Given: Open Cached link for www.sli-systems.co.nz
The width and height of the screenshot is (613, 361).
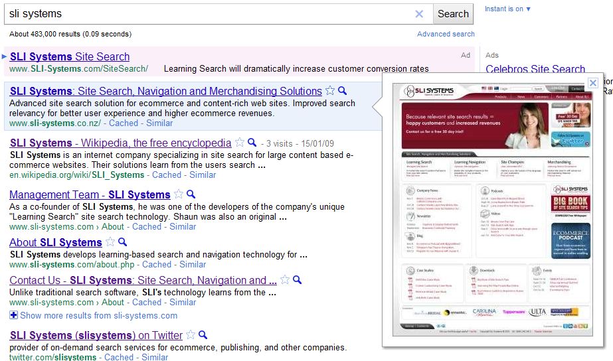Looking at the screenshot, I should tap(124, 123).
